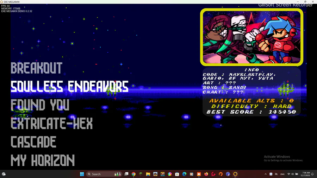The height and width of the screenshot is (178, 317).
Task: Click the song artwork thumbnail
Action: click(x=251, y=37)
